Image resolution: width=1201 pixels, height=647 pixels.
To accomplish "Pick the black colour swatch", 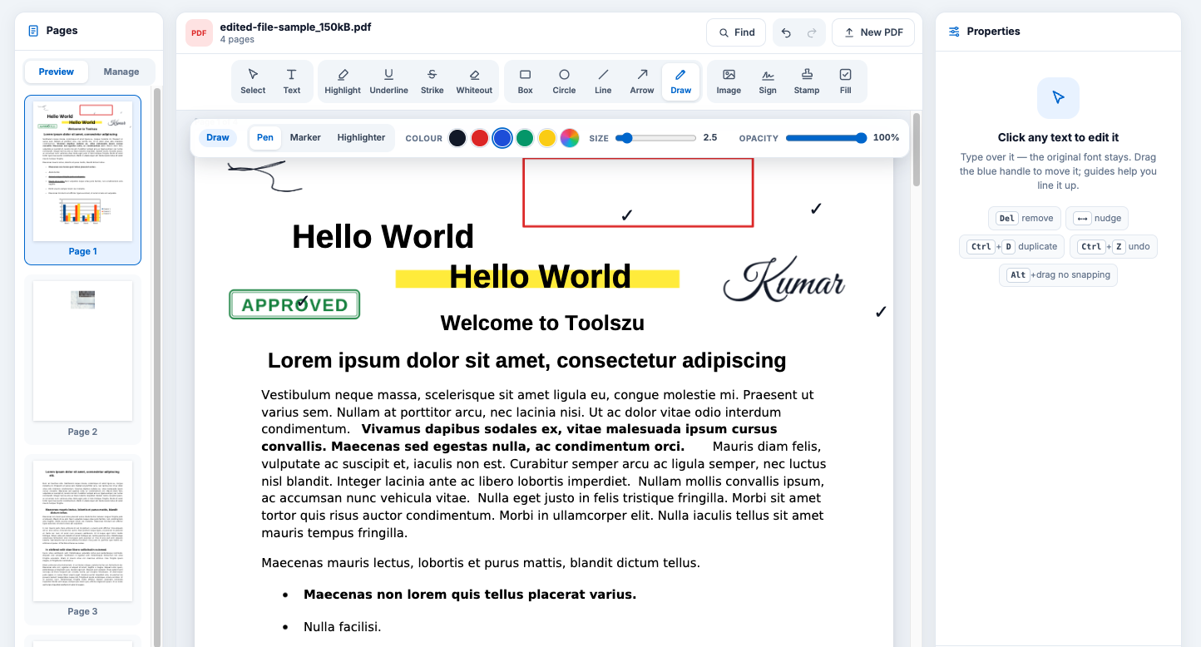I will coord(457,138).
